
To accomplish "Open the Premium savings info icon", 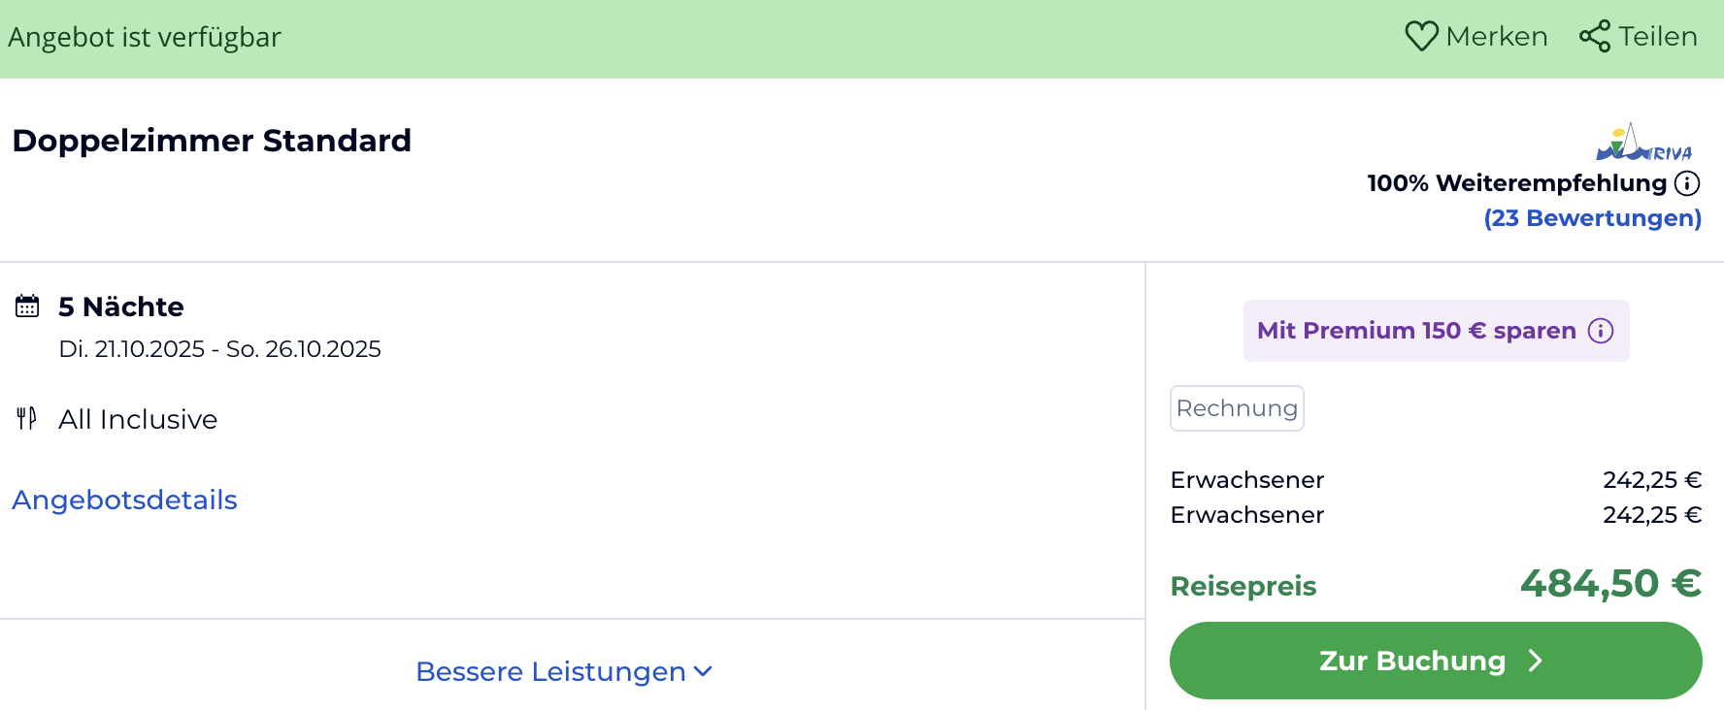I will pyautogui.click(x=1601, y=331).
